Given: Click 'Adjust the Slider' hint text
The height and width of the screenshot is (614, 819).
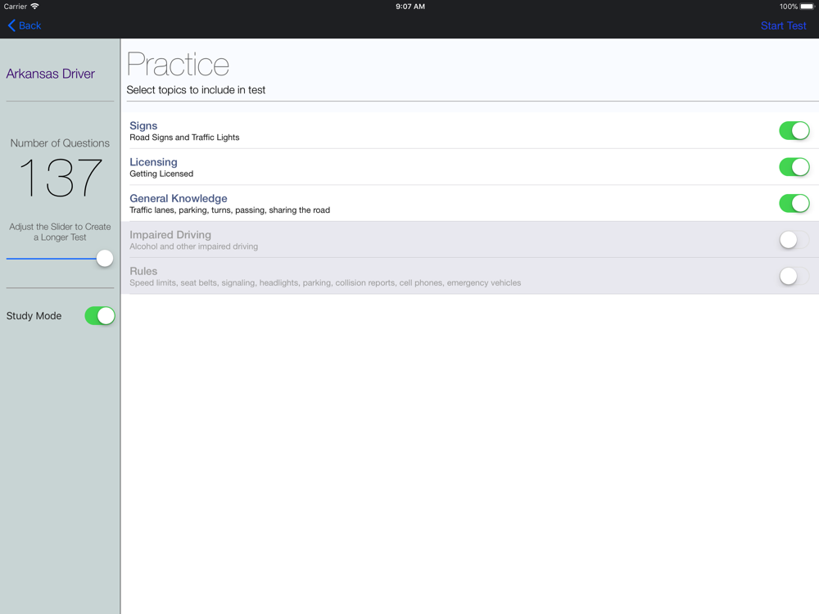Looking at the screenshot, I should (x=60, y=232).
